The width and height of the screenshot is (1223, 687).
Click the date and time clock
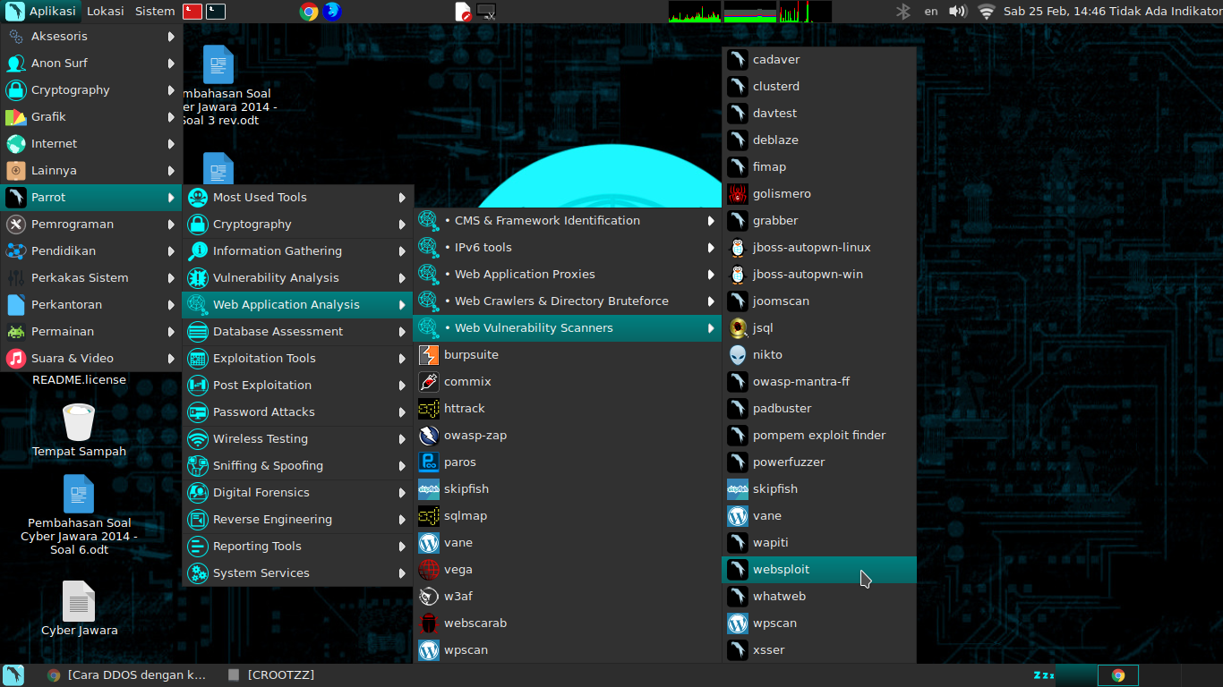[1054, 12]
